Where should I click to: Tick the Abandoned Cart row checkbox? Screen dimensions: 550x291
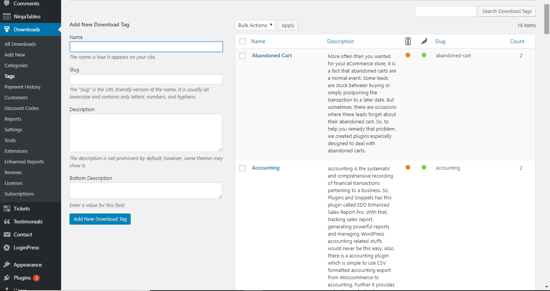coord(243,56)
